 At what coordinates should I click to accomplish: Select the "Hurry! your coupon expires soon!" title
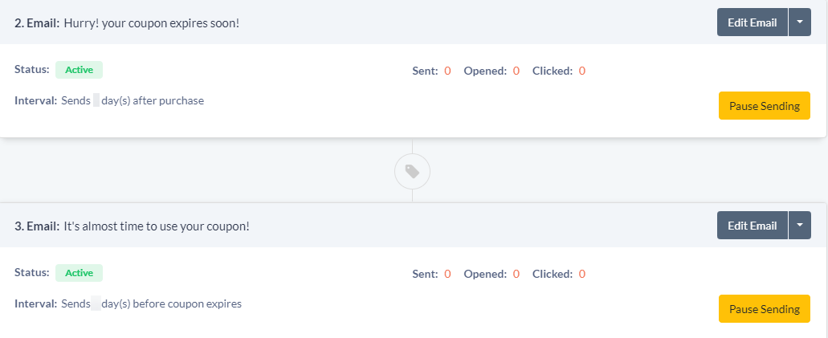point(152,23)
